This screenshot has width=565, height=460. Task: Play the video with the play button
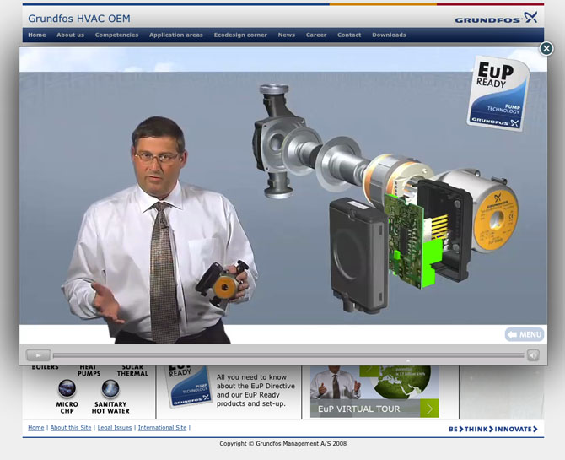[38, 355]
